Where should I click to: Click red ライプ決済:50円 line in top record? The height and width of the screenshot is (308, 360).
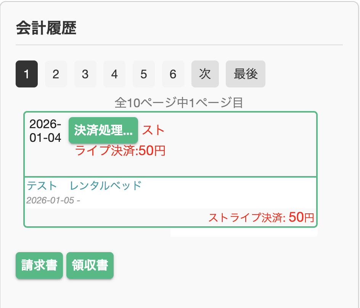[x=120, y=151]
